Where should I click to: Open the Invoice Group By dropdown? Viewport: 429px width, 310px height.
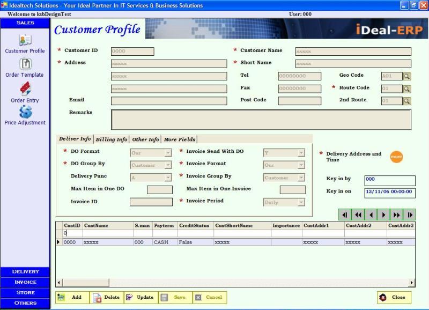click(301, 178)
